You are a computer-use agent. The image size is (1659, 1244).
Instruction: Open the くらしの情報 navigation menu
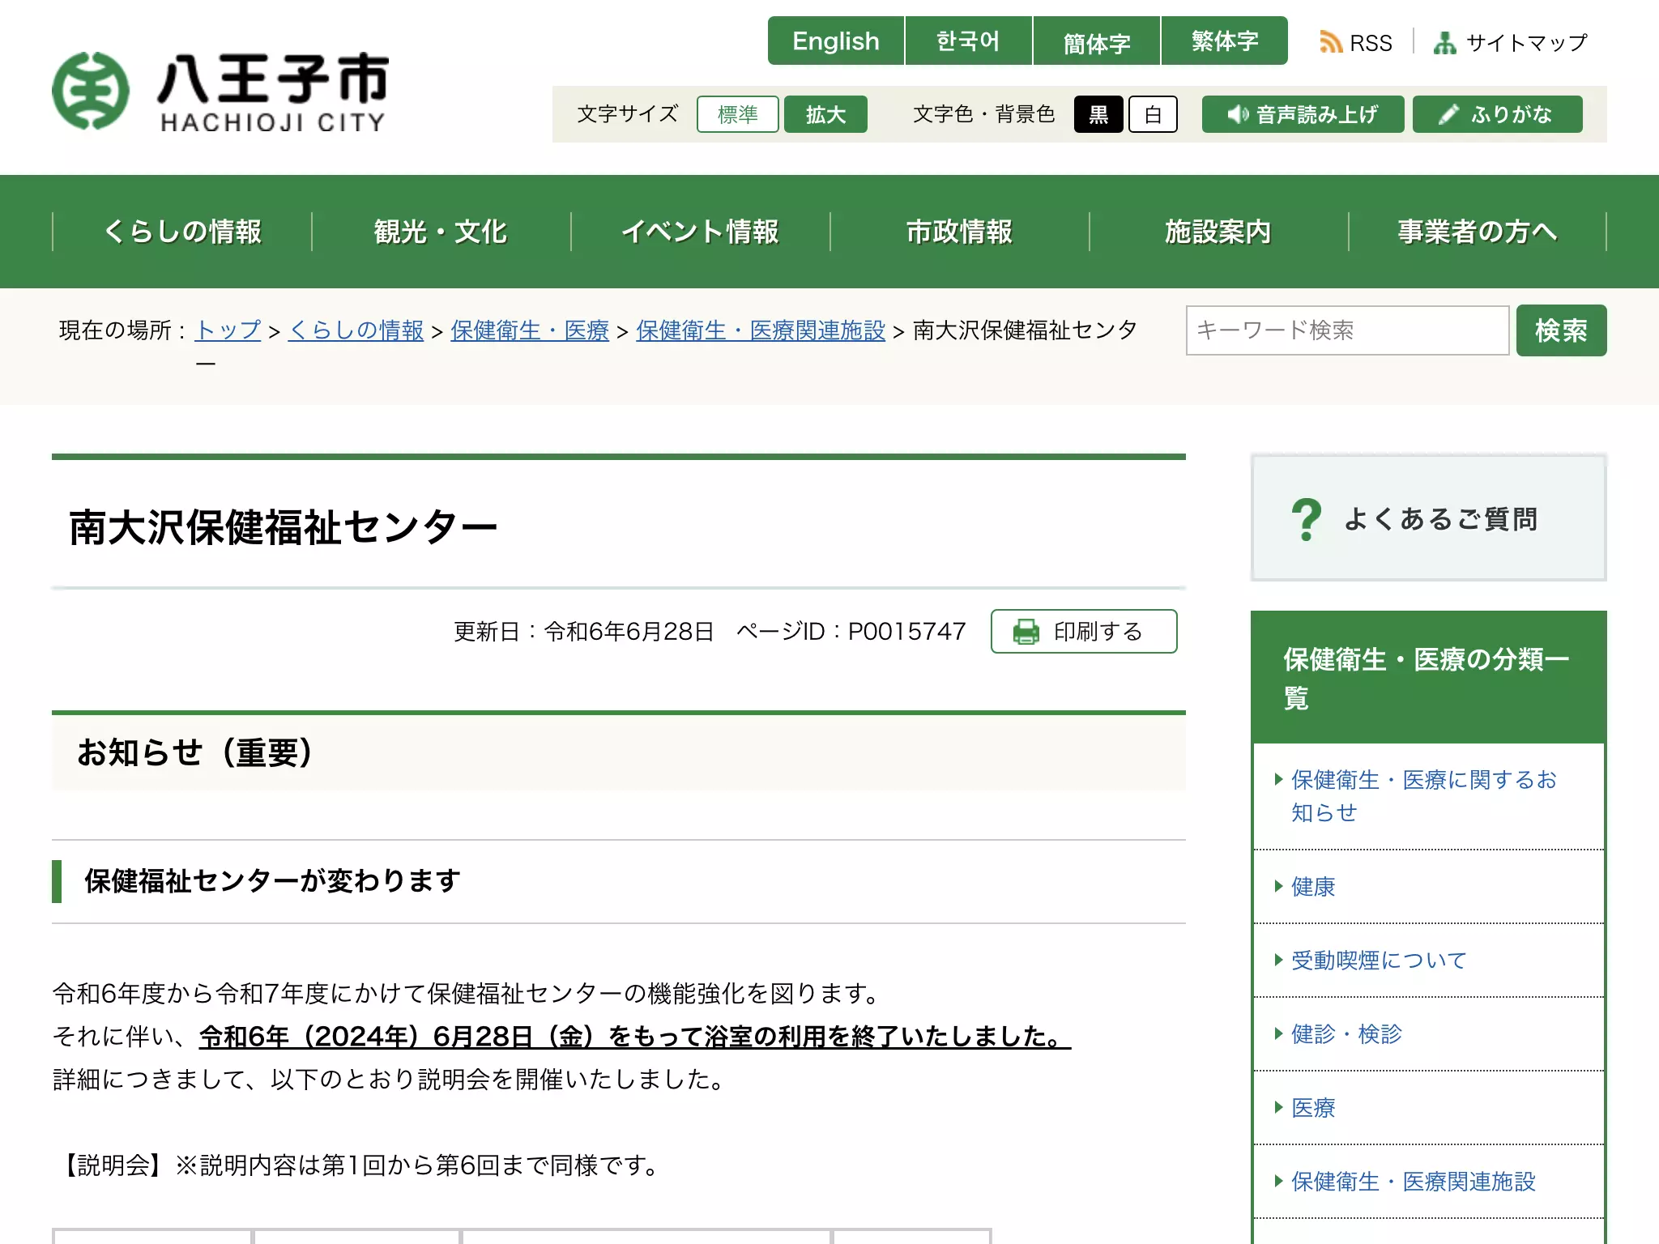182,232
